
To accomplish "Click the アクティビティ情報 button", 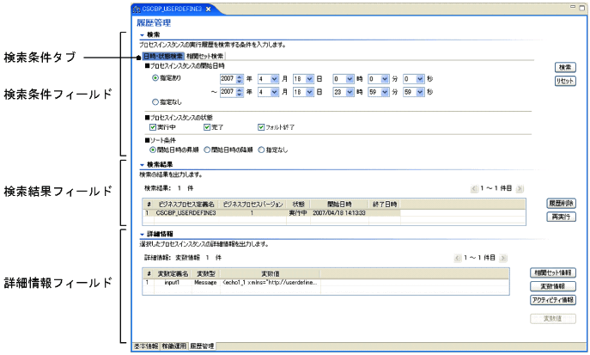I will (x=553, y=300).
